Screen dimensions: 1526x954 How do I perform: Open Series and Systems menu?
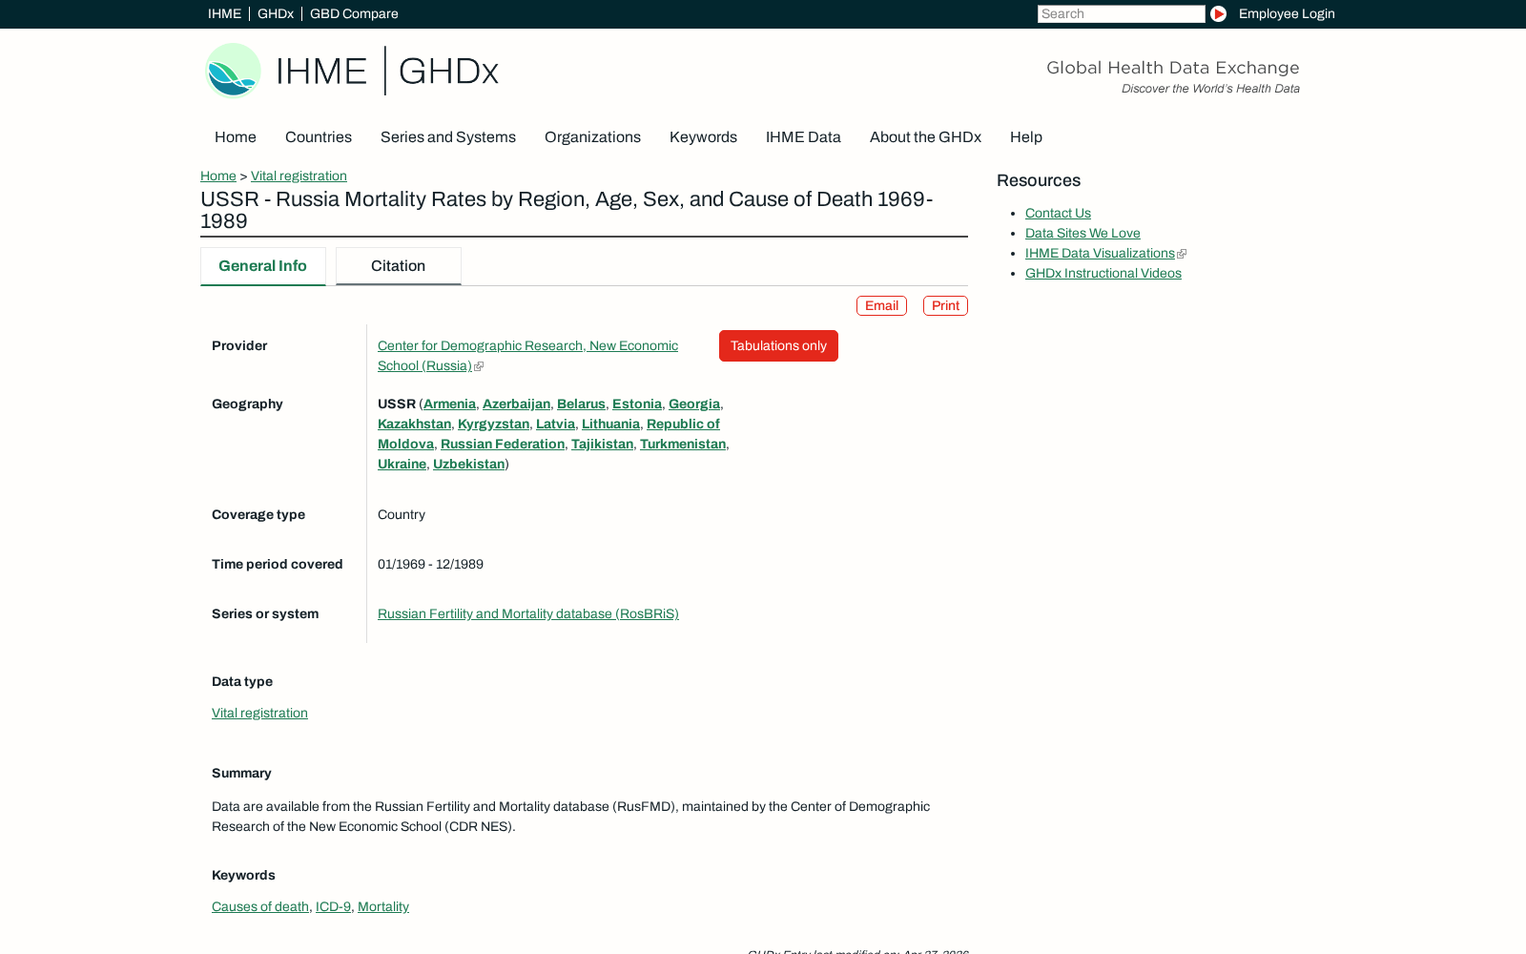[x=448, y=137]
